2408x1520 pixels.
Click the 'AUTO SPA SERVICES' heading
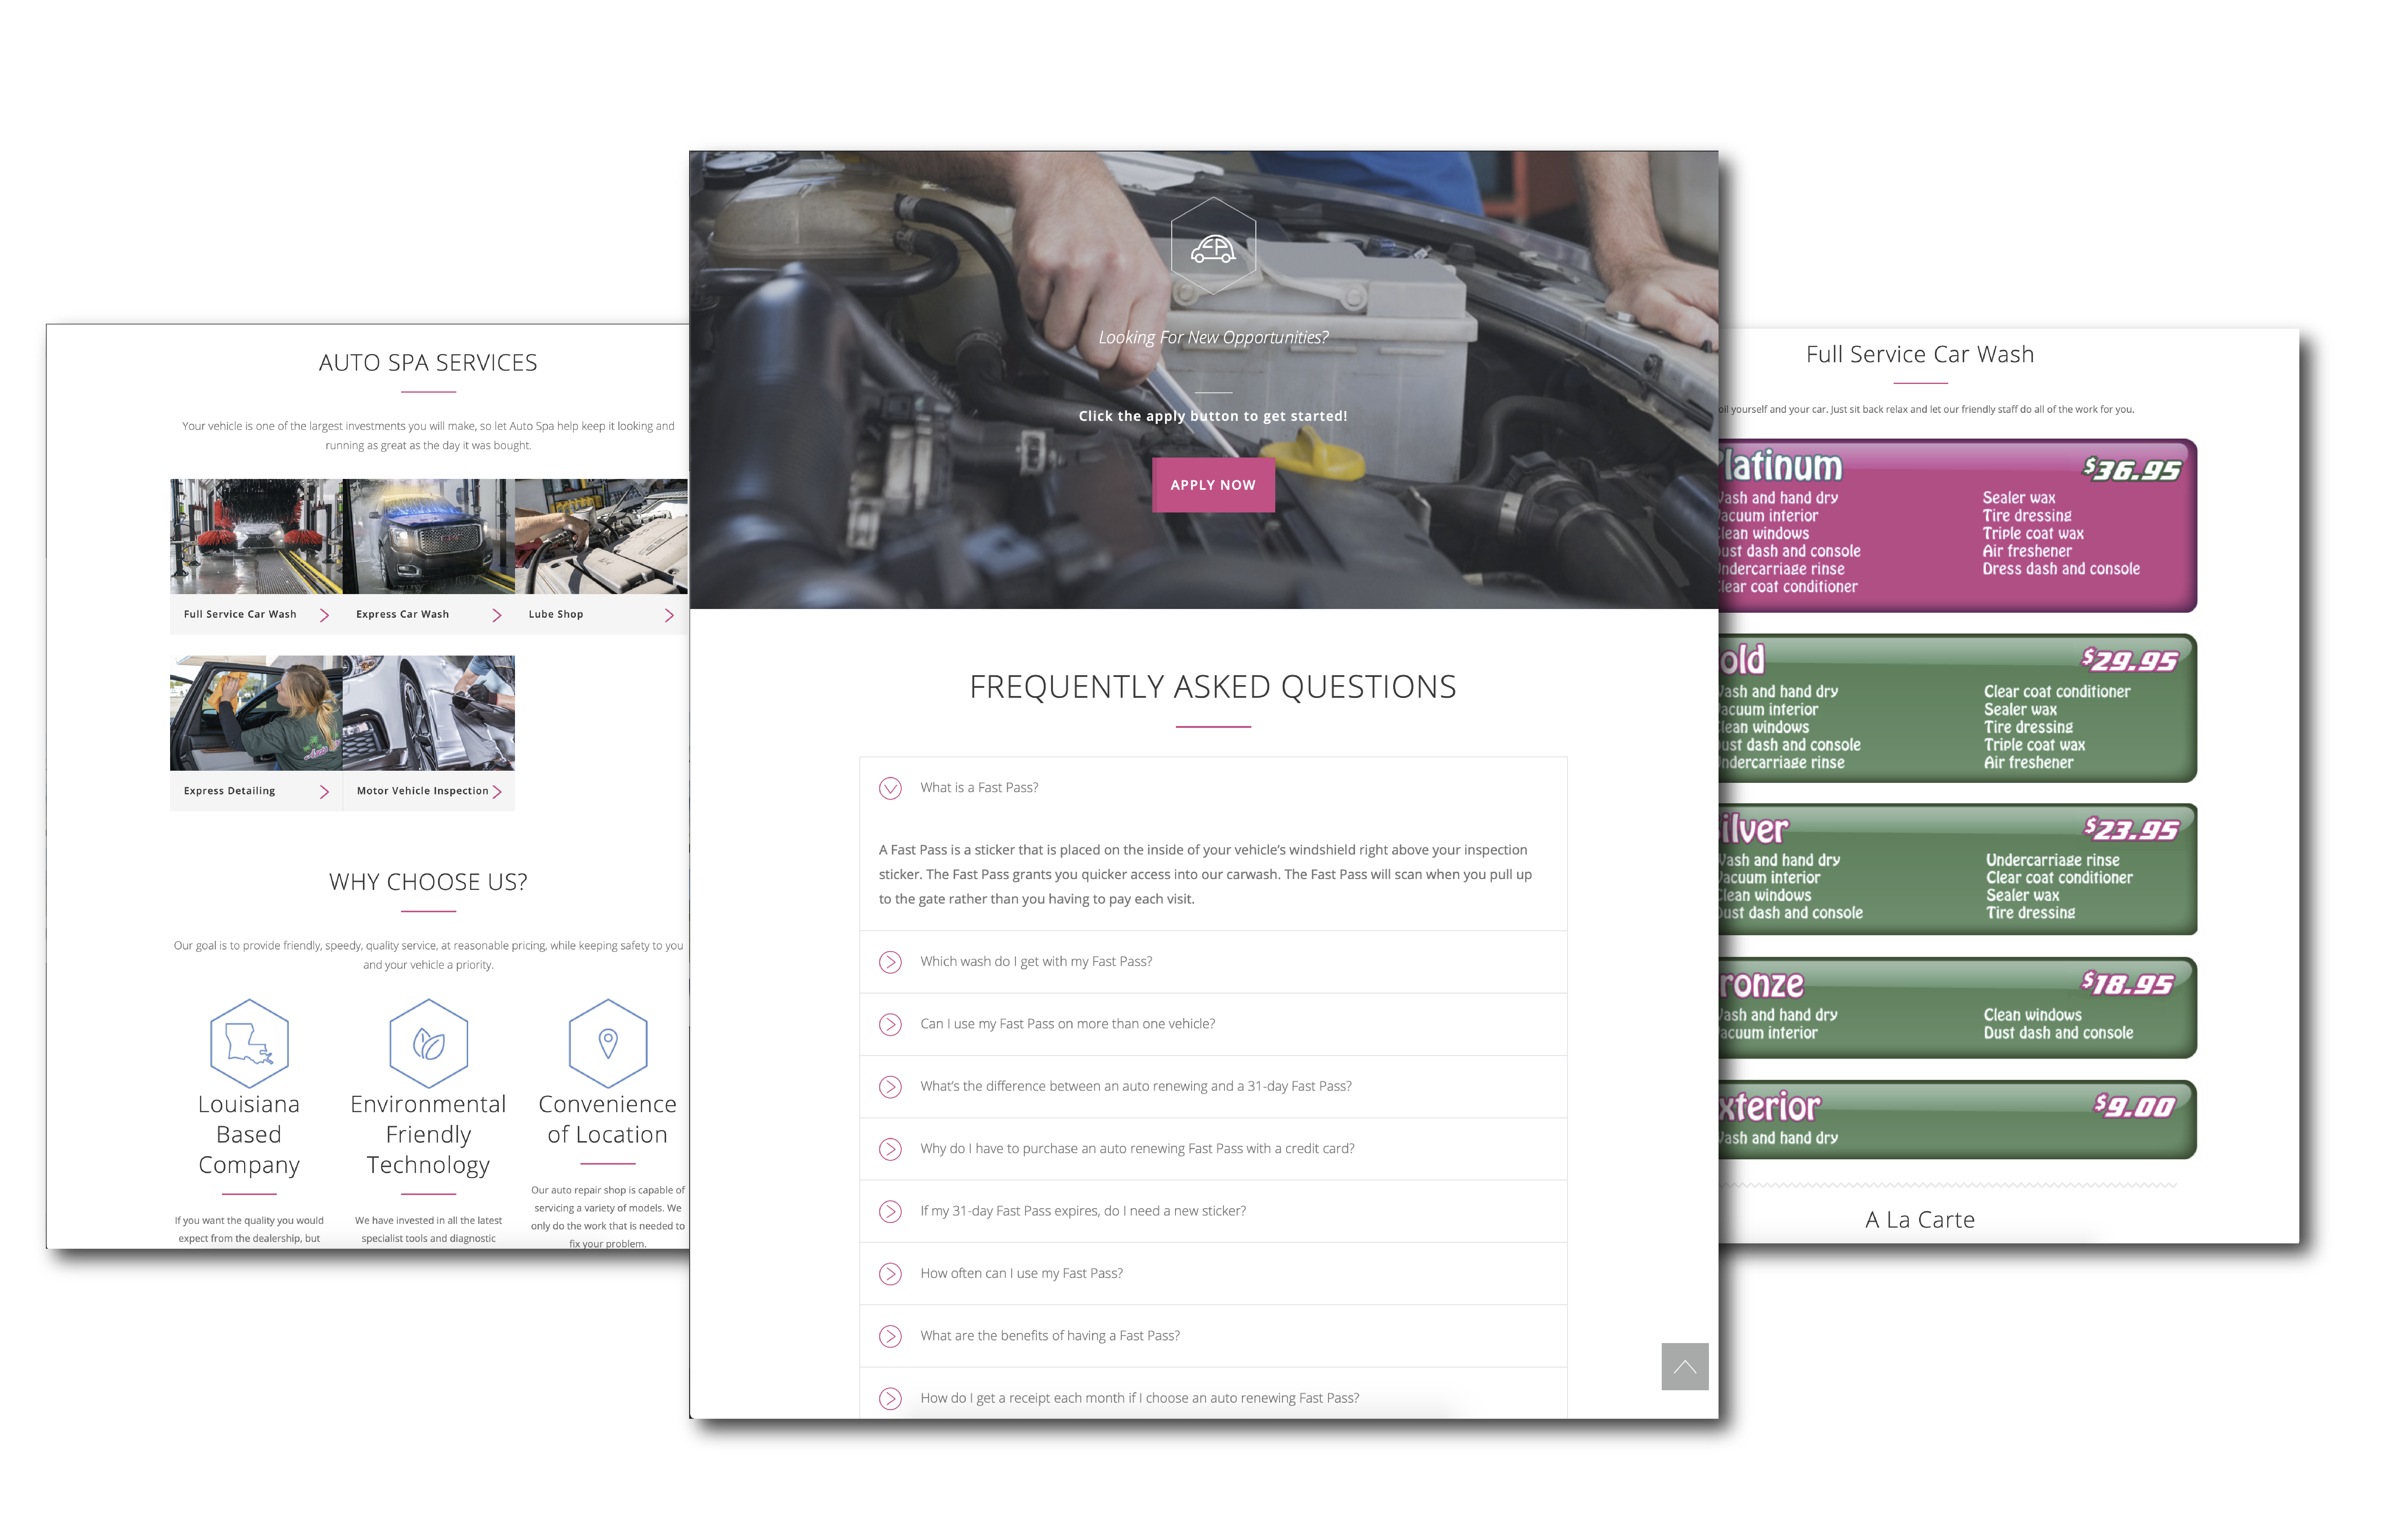[428, 363]
